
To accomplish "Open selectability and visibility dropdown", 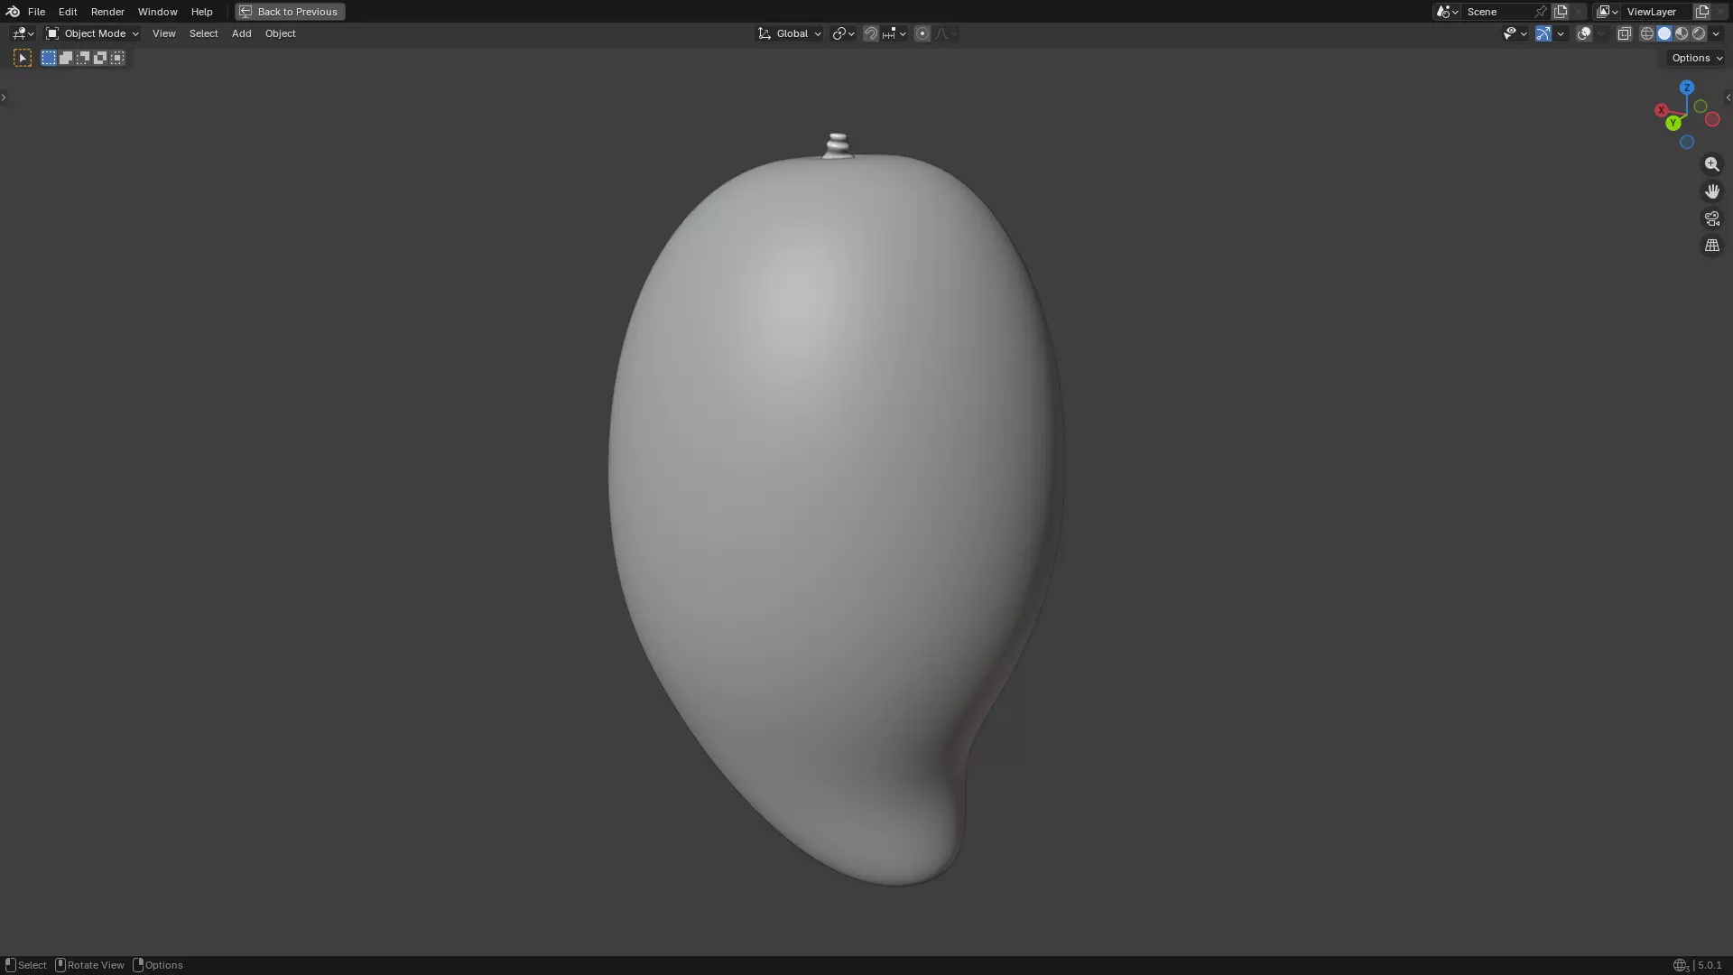I will 1515,33.
